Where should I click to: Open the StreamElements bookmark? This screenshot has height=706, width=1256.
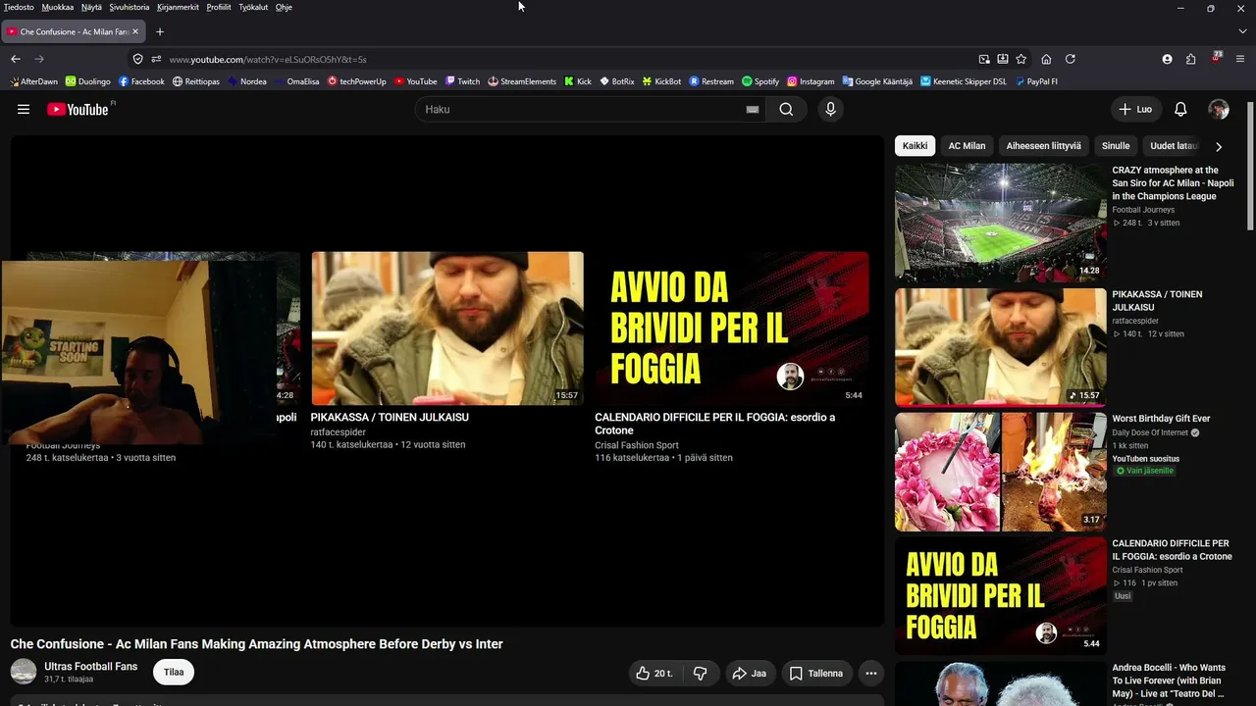tap(522, 81)
